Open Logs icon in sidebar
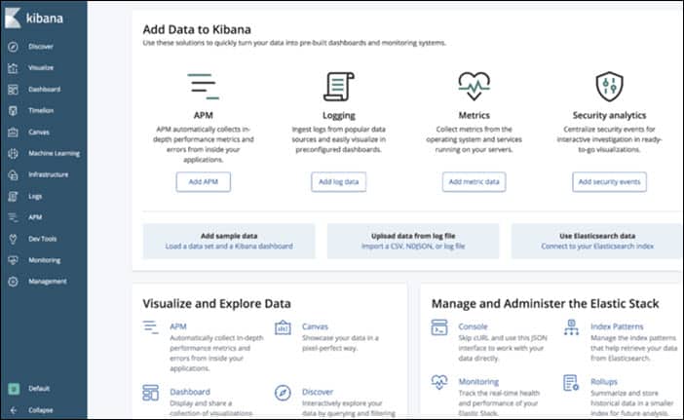The width and height of the screenshot is (684, 420). [13, 196]
